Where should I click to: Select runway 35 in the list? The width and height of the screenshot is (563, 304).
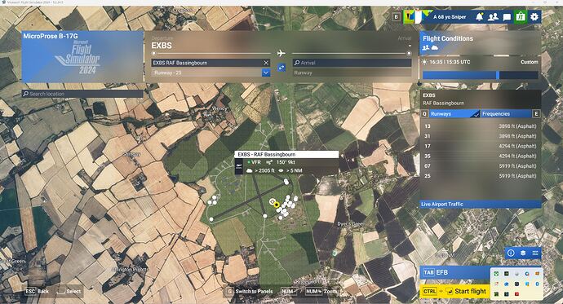[x=480, y=156]
